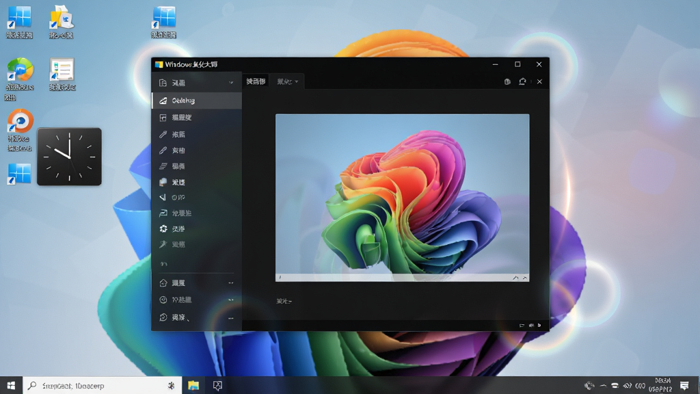Click the last icon in the app's bottom status bar
Image resolution: width=700 pixels, height=394 pixels.
pos(539,325)
